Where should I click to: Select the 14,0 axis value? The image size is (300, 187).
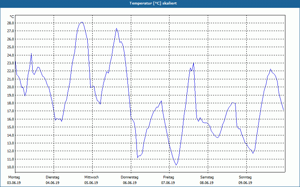point(11,135)
